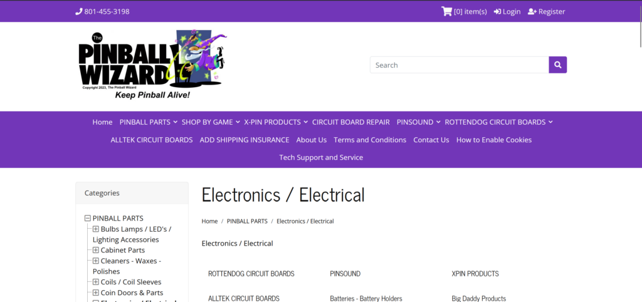Click the Pinball Wizard logo
642x302 pixels.
(x=152, y=65)
